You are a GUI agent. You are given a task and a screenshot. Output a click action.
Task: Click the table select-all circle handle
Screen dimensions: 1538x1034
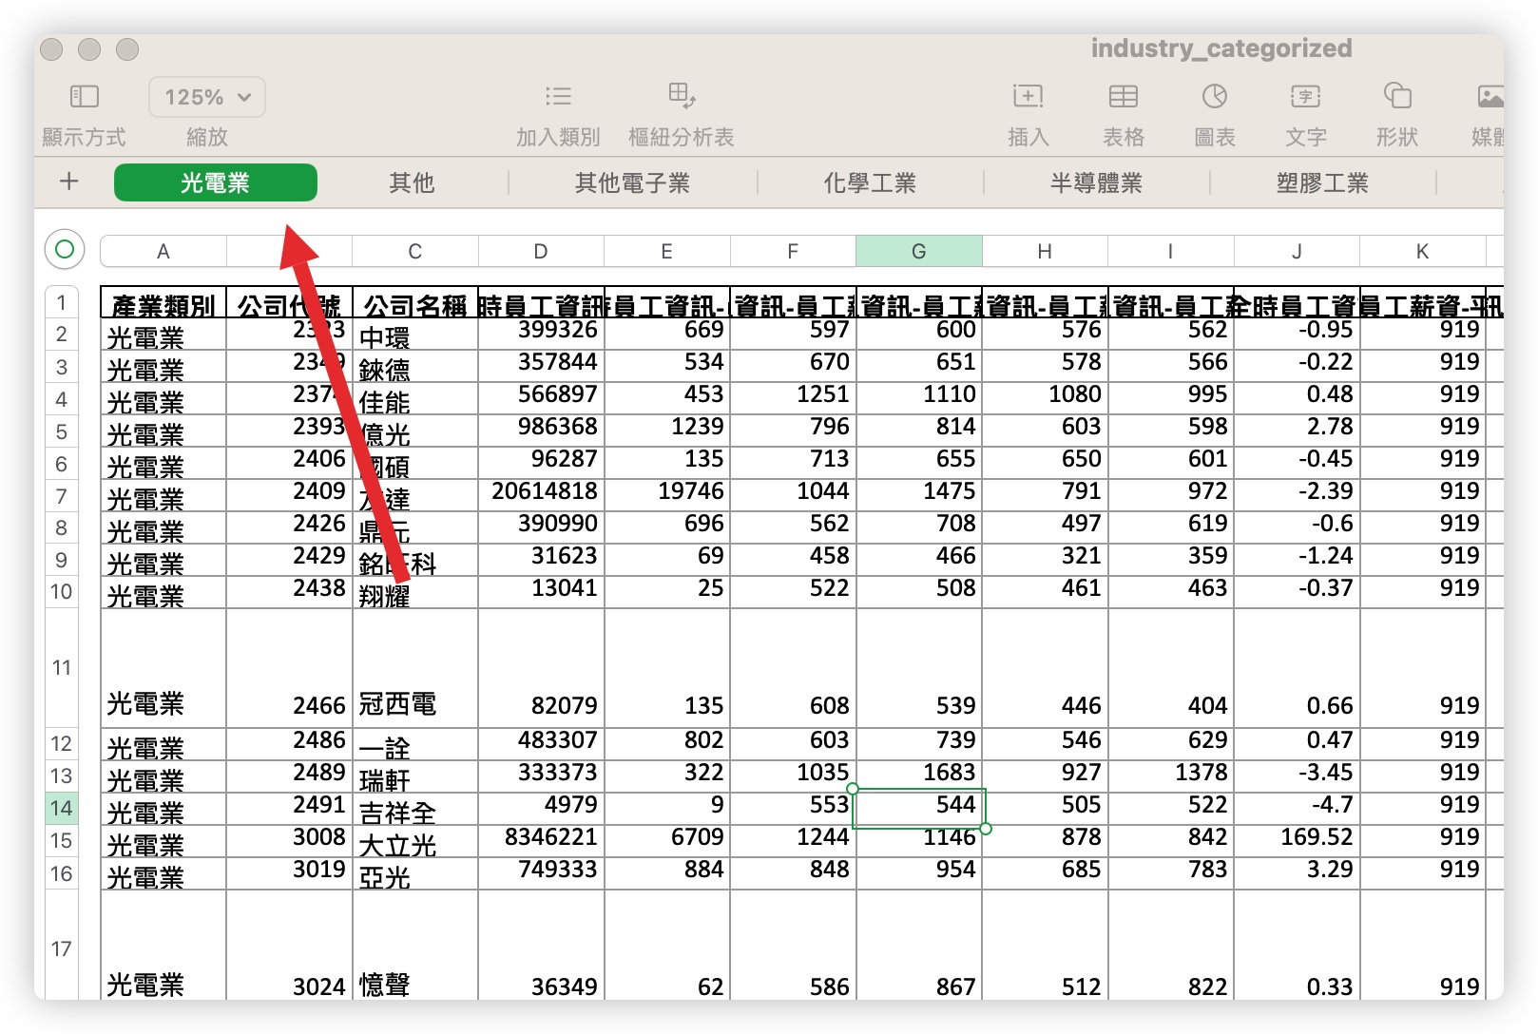(x=65, y=250)
